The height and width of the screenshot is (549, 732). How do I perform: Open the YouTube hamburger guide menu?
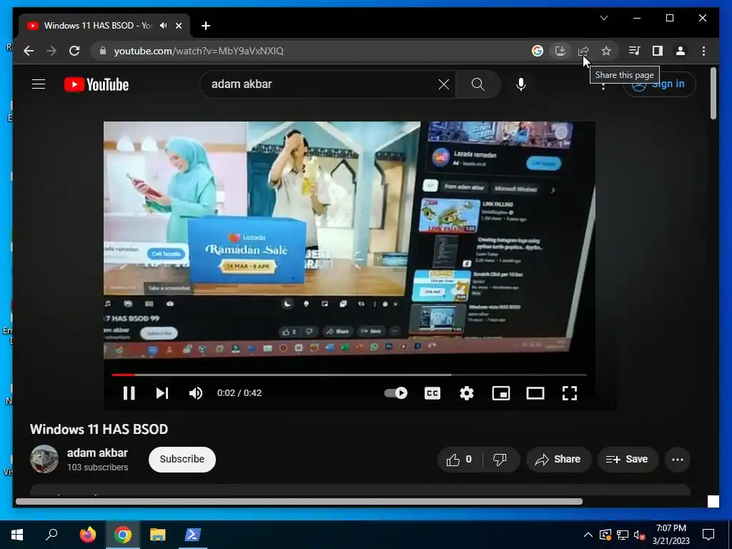[x=39, y=84]
